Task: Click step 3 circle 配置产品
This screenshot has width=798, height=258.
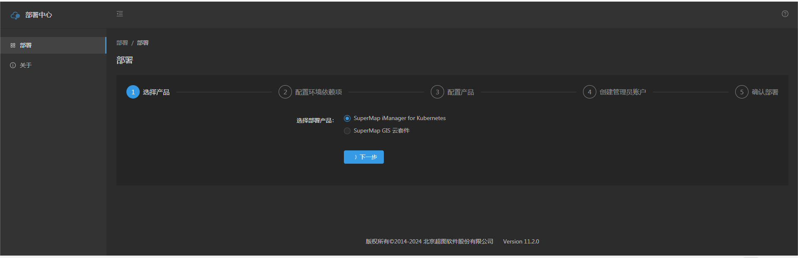Action: (437, 92)
